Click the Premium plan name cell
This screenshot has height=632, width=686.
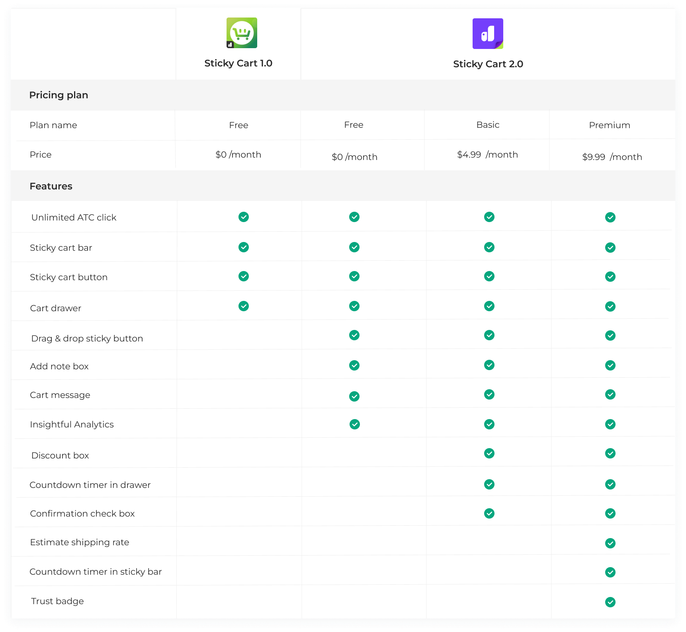[x=610, y=125]
